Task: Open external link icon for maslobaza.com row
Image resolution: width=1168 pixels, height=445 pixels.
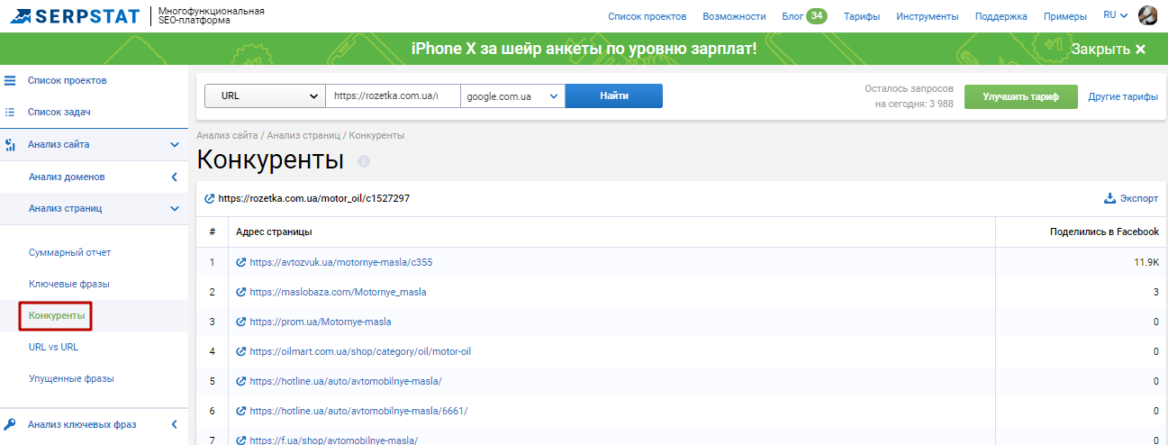Action: (x=240, y=292)
